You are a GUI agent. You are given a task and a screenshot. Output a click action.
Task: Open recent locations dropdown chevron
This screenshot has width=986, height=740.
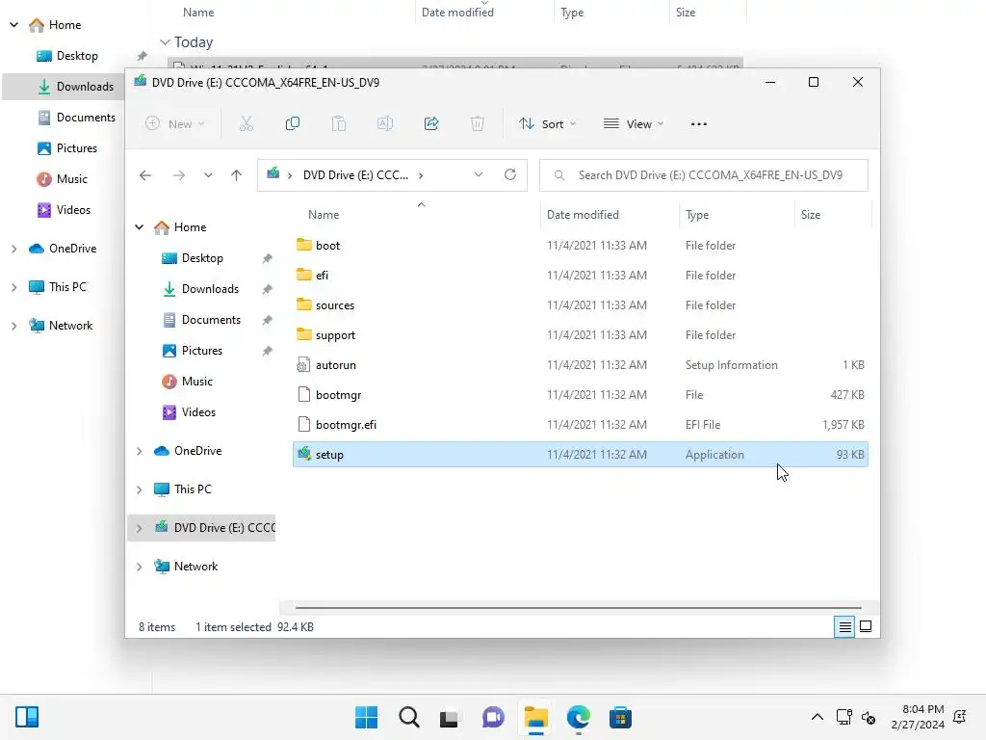point(208,175)
